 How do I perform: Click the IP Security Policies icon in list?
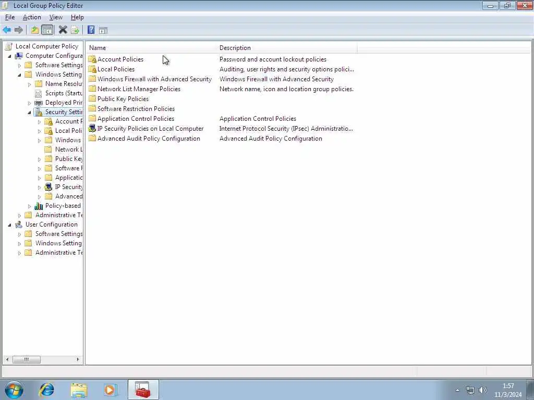click(92, 129)
